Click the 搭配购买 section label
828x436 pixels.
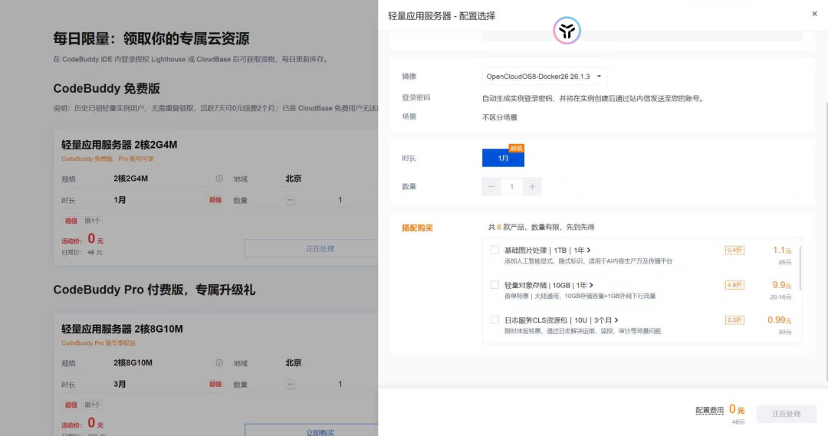pyautogui.click(x=417, y=228)
